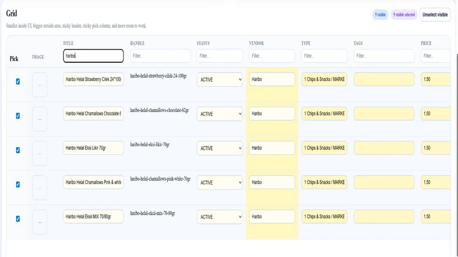Open status dropdown for Eksi Likir row
Viewport: 458px width, 257px height.
[x=220, y=148]
